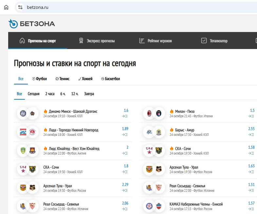Filter forecasts by 2 часа

(x=50, y=94)
